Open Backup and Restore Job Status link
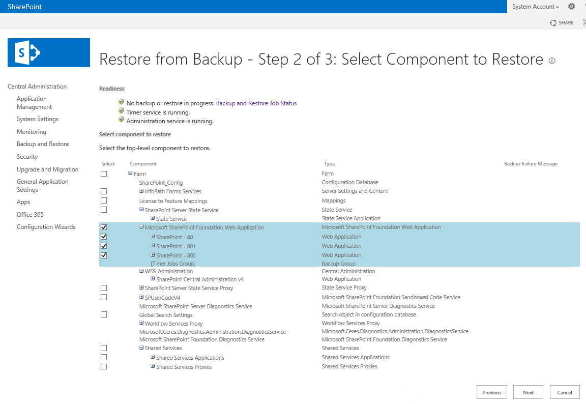This screenshot has width=586, height=404. (256, 103)
